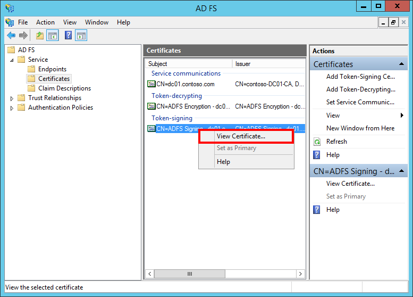Click certificate icon for ADFS Encryption row
Image resolution: width=413 pixels, height=297 pixels.
coord(151,106)
